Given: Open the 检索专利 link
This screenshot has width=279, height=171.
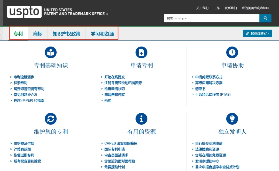Looking at the screenshot, I should (20, 83).
